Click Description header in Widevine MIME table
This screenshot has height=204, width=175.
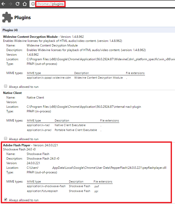82,73
